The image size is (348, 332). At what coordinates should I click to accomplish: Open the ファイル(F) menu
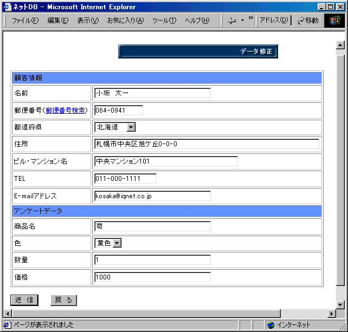point(25,21)
